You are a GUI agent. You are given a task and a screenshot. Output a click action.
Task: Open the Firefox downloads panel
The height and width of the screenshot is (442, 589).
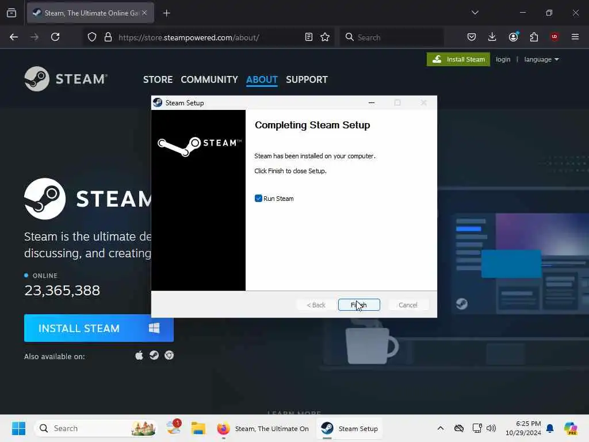[492, 37]
